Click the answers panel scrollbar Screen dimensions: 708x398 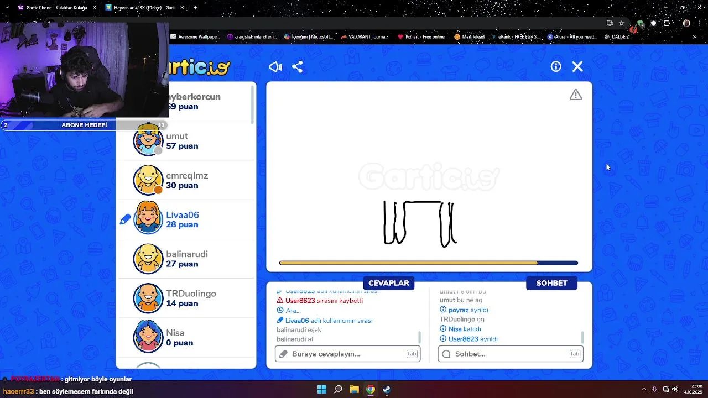pos(419,337)
